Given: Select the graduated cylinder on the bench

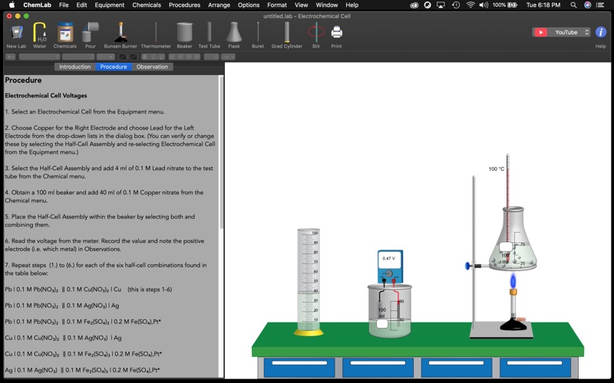Looking at the screenshot, I should 309,282.
